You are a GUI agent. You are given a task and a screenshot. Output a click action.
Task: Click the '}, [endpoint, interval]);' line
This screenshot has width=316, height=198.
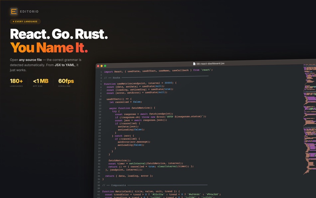(x=124, y=170)
